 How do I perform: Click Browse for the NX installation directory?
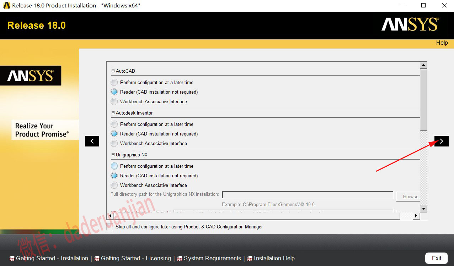pos(408,196)
